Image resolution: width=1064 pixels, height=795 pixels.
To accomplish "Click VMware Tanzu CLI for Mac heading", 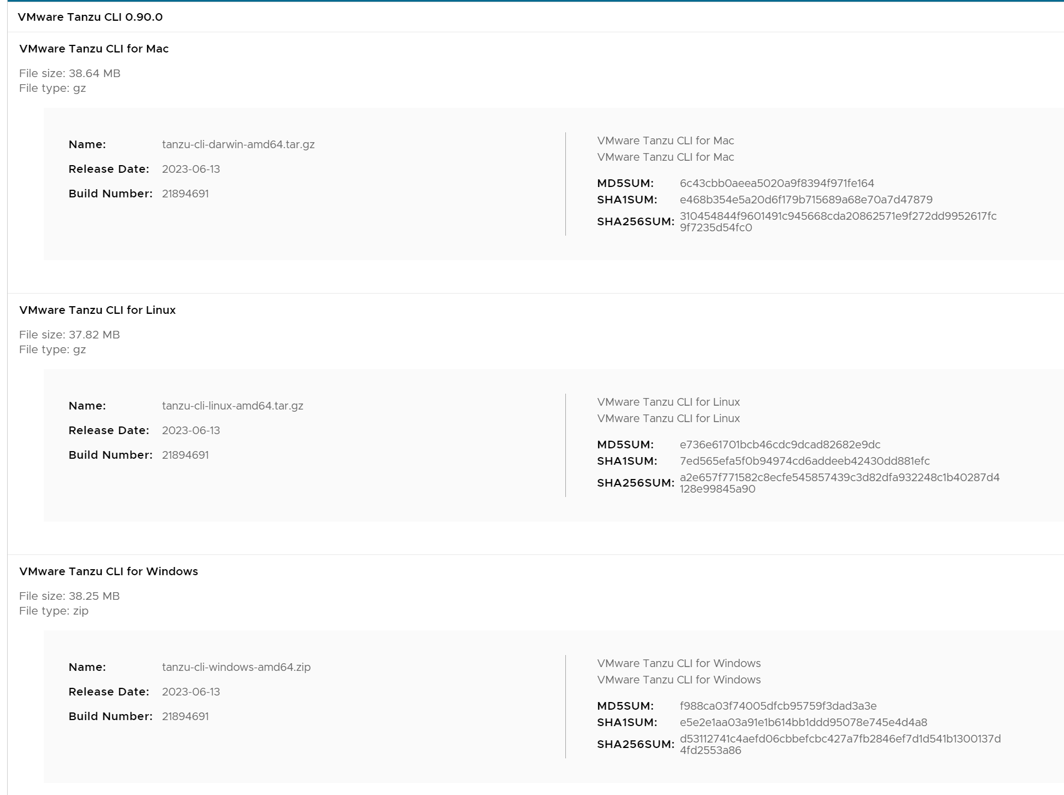I will click(x=94, y=49).
